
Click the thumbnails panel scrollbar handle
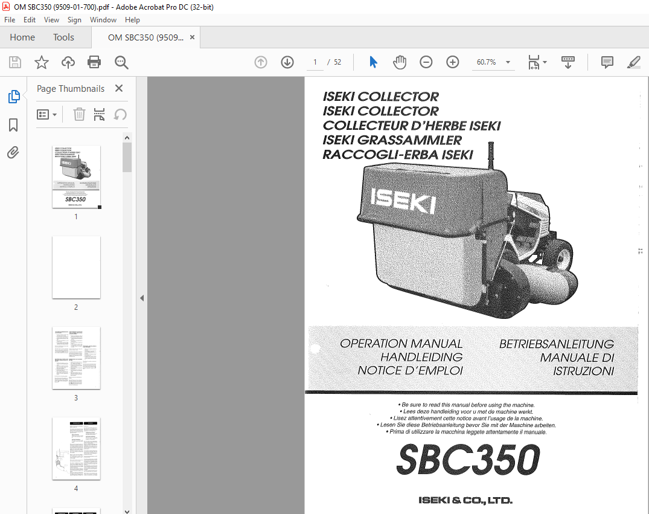tap(127, 158)
